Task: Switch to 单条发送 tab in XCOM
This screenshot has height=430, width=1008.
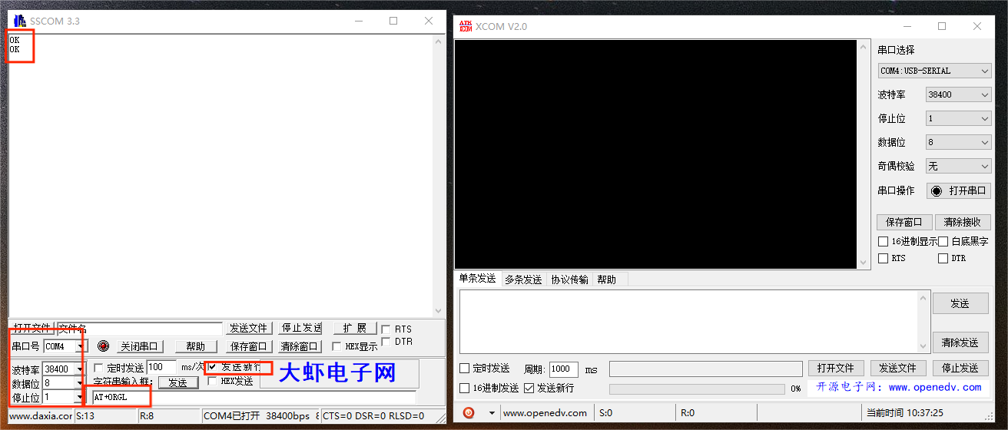Action: coord(477,279)
